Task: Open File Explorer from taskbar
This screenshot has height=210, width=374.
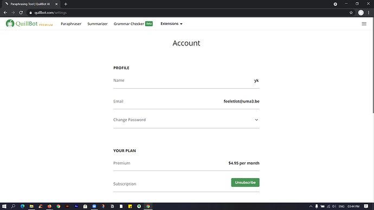Action: pos(31,206)
